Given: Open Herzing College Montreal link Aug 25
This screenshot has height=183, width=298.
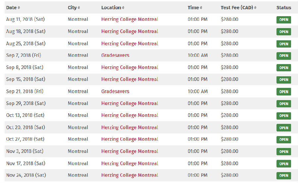Looking at the screenshot, I should pyautogui.click(x=129, y=44).
